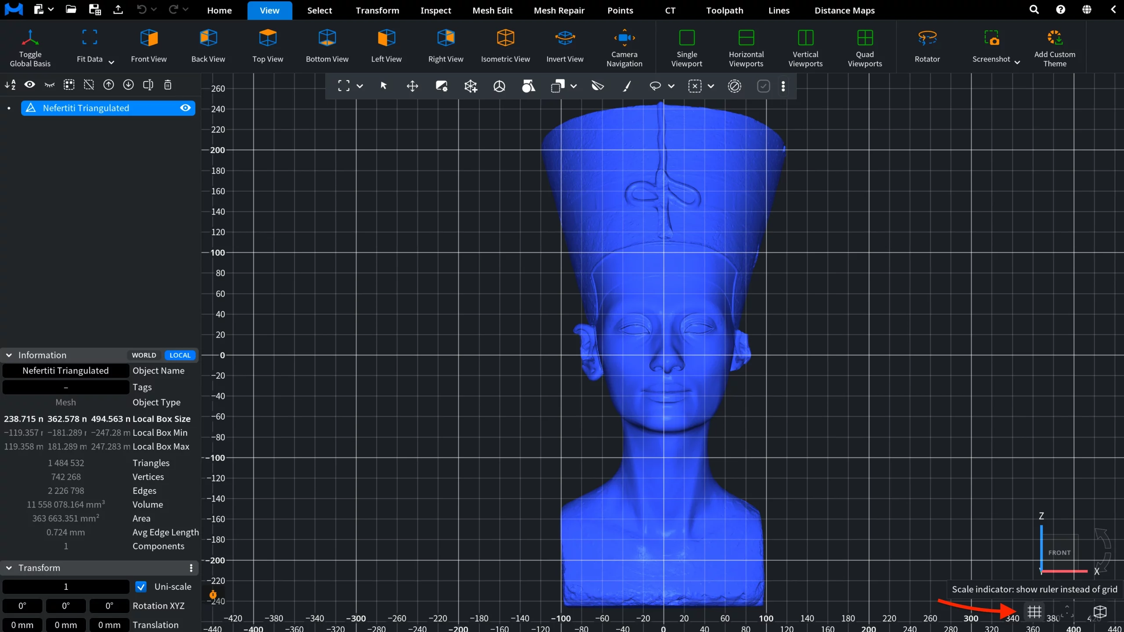This screenshot has height=632, width=1124.
Task: Open the Distance Maps tab
Action: pyautogui.click(x=845, y=10)
